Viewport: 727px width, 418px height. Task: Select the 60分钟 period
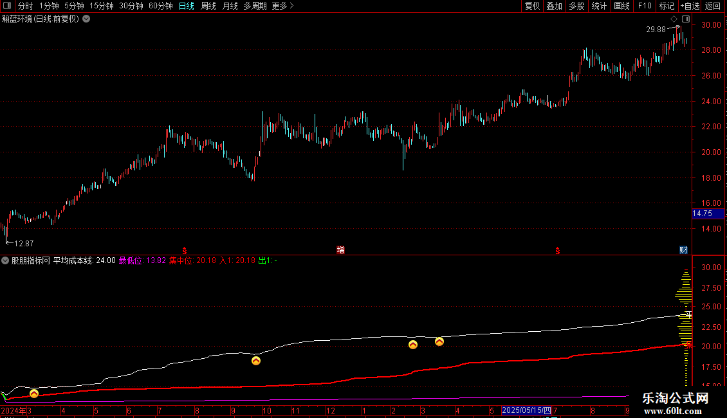(161, 6)
